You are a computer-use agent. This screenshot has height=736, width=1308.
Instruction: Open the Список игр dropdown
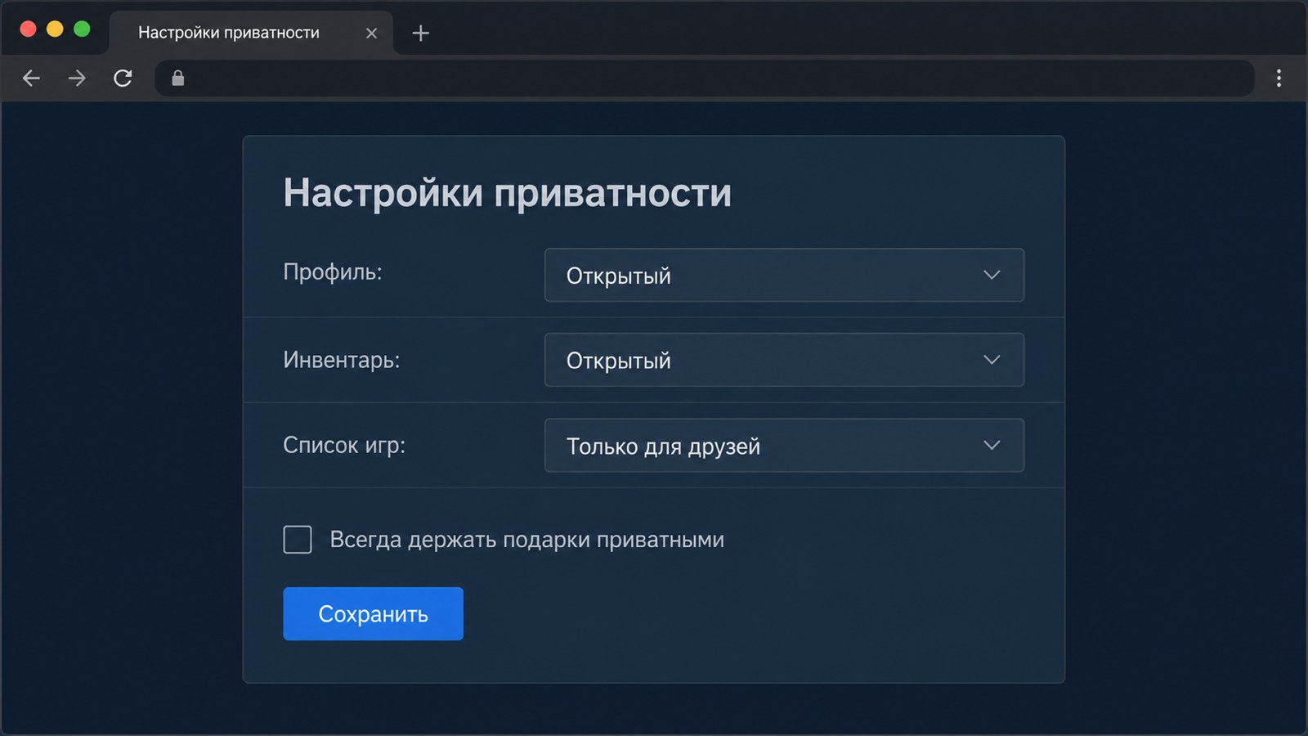coord(784,446)
